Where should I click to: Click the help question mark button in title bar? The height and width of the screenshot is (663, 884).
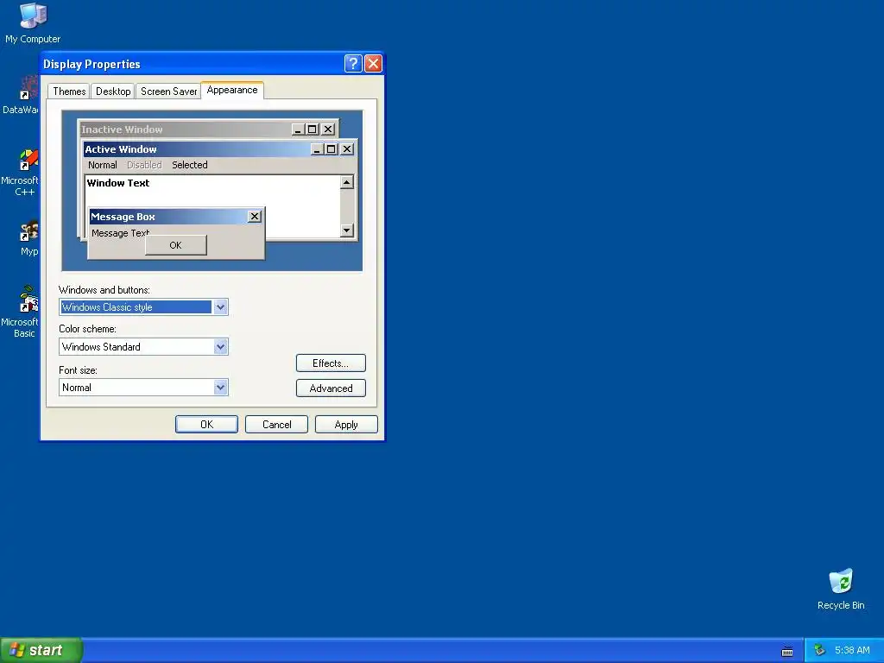[353, 64]
